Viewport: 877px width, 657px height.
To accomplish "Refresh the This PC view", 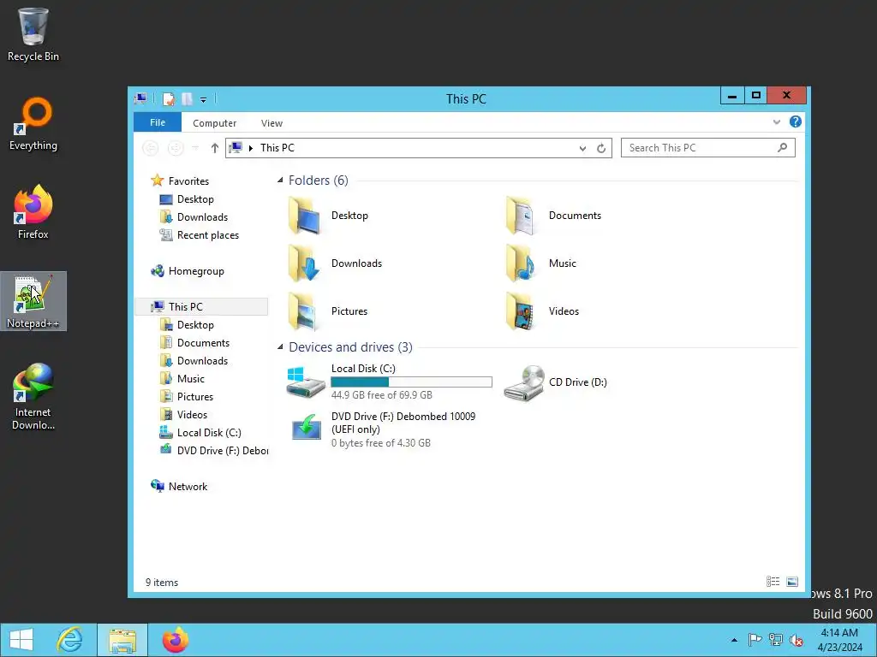I will (x=601, y=148).
